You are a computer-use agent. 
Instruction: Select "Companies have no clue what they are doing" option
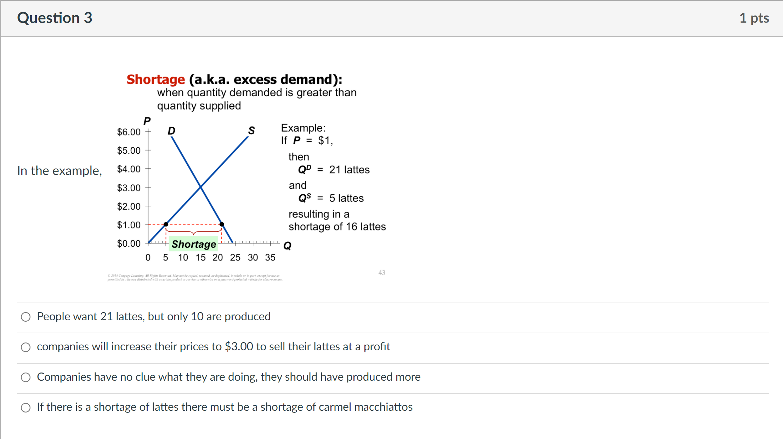[25, 377]
